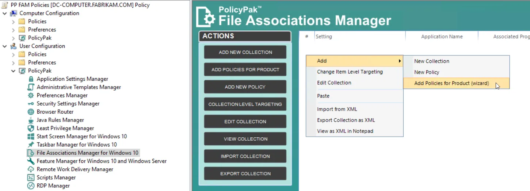530x191 pixels.
Task: Click the Preferences folder icon under User Configuration
Action: 22,62
